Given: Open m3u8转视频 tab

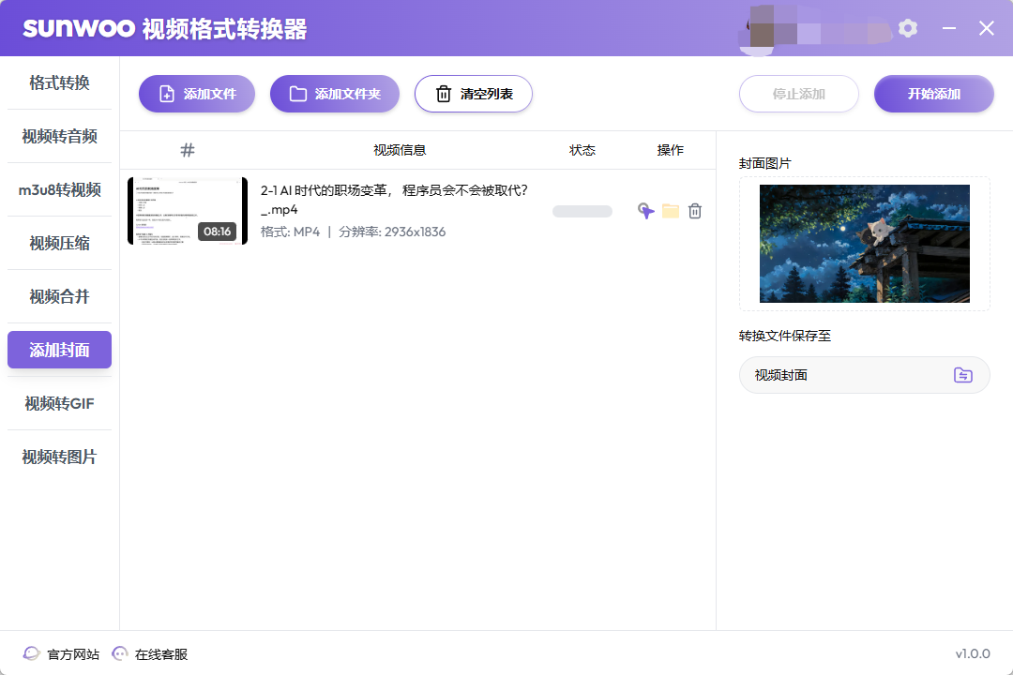Looking at the screenshot, I should tap(59, 190).
